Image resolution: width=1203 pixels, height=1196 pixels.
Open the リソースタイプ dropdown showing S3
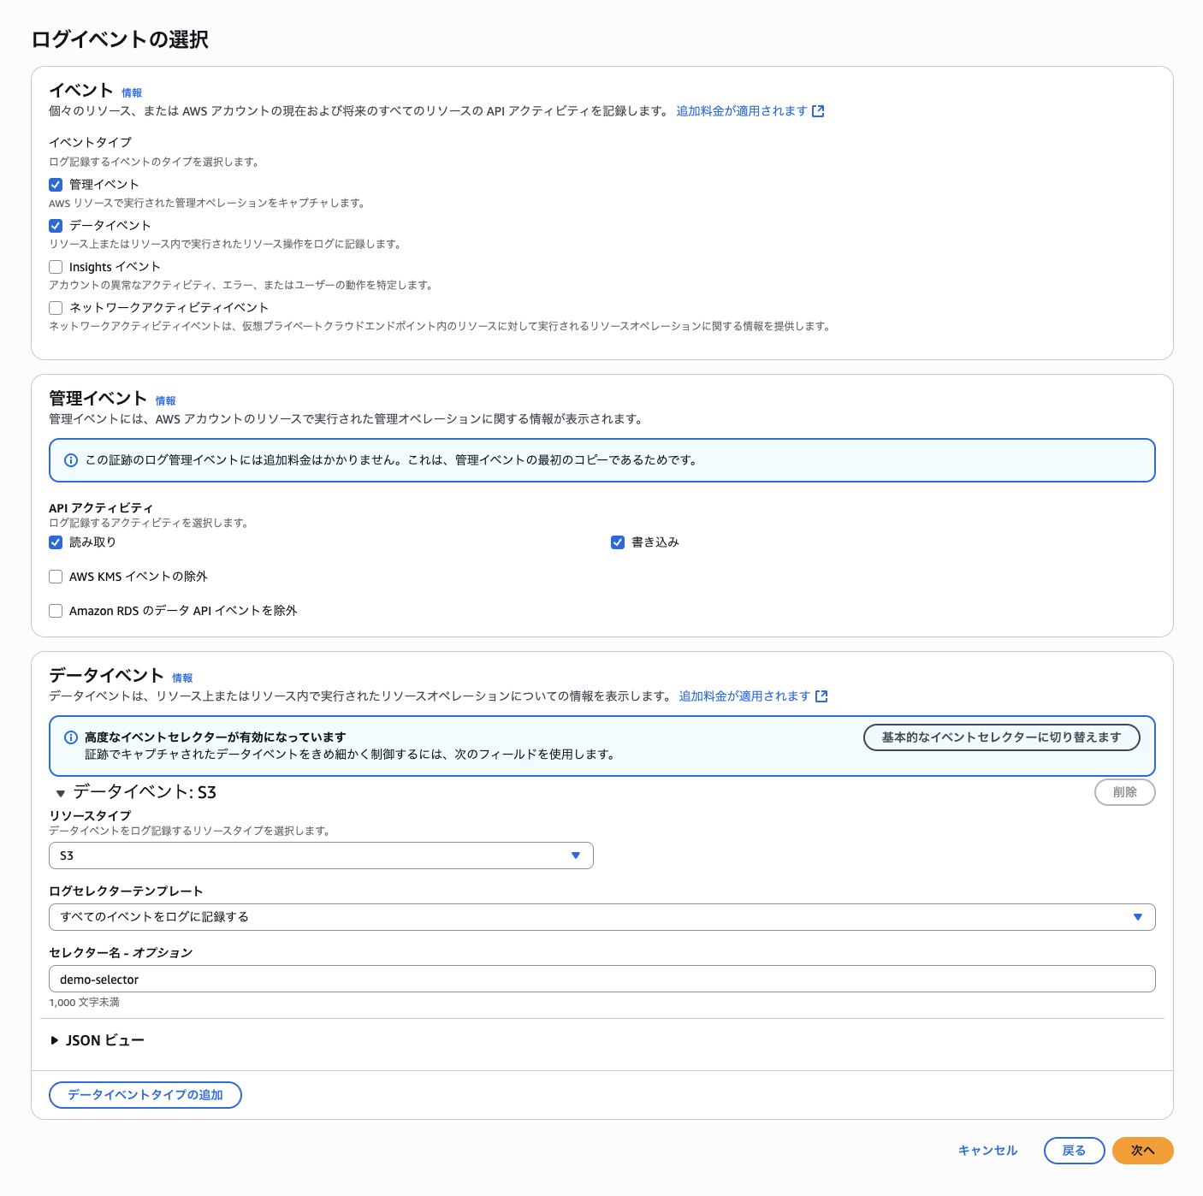coord(321,856)
